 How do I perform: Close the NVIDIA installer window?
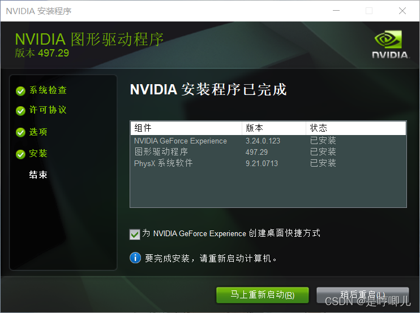pos(402,11)
